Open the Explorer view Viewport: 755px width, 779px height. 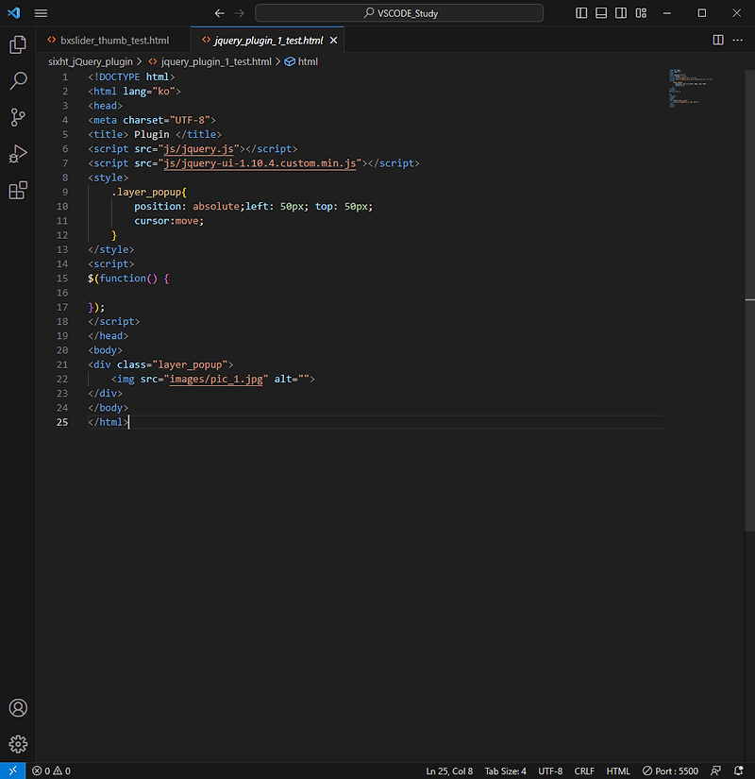pyautogui.click(x=18, y=44)
